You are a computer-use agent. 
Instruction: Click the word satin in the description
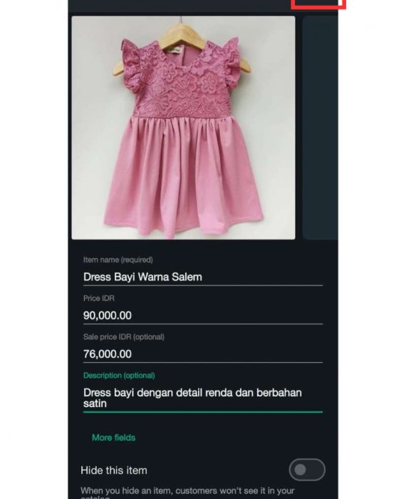[x=95, y=403]
